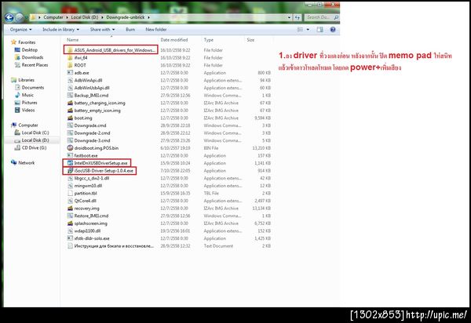Select the iSocUSB-Driver-Setup-1.0.4.exe file icon
This screenshot has width=471, height=323.
click(x=70, y=171)
